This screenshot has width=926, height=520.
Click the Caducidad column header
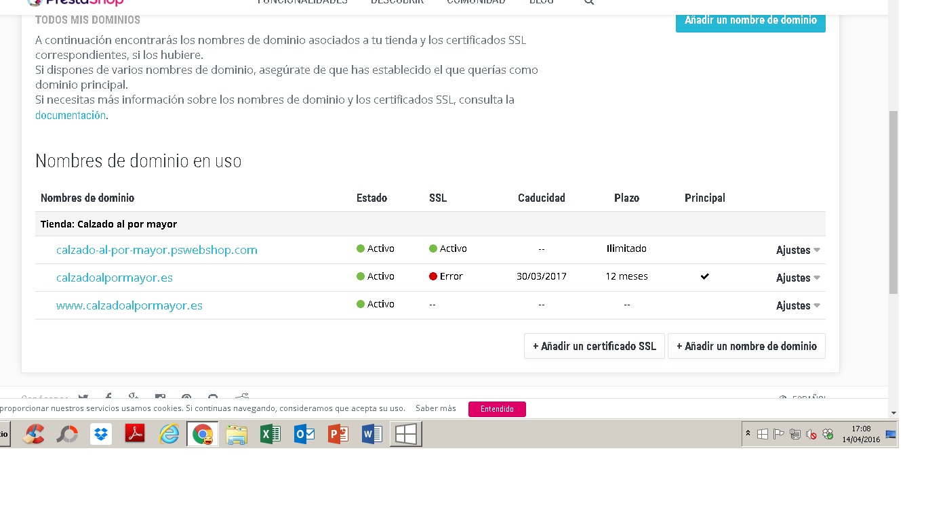pyautogui.click(x=542, y=198)
